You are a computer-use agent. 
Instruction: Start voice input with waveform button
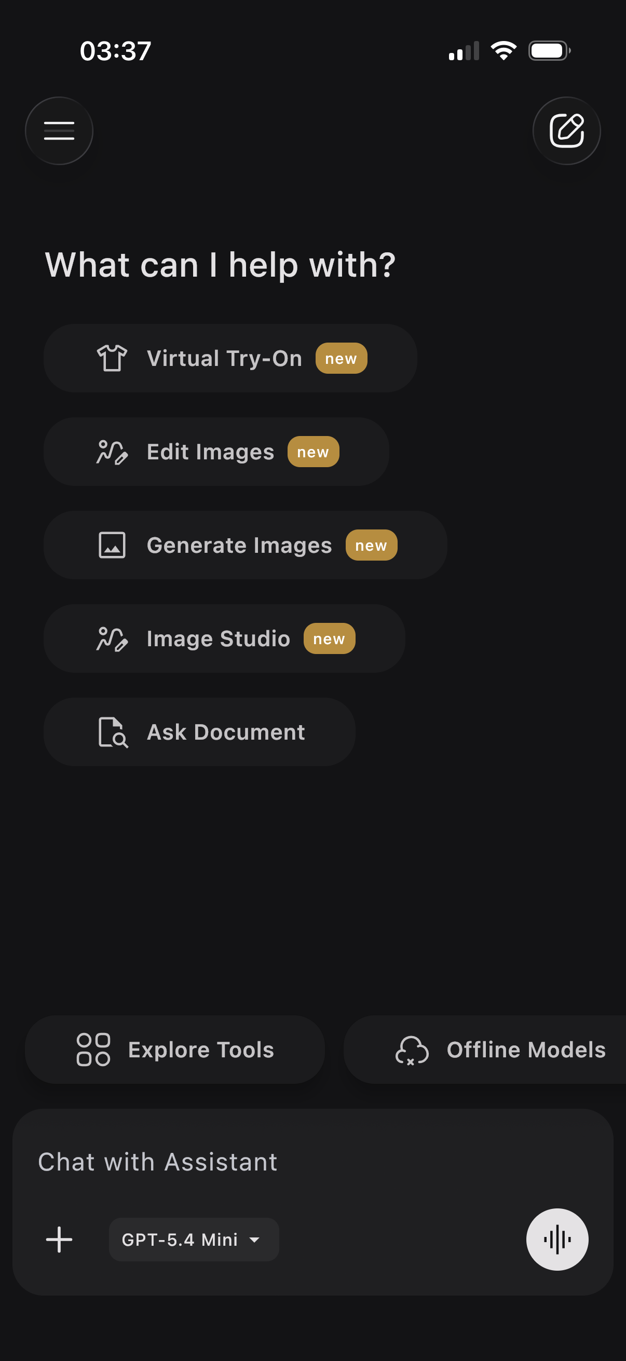click(x=557, y=1239)
